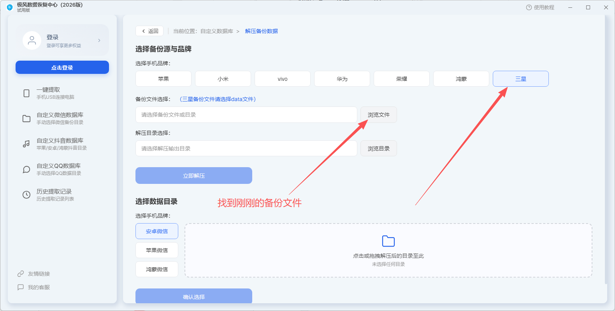Open 一键提取 in the sidebar
Viewport: 615px width, 311px height.
(x=62, y=93)
